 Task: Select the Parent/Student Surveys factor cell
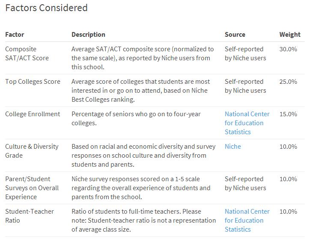32,188
